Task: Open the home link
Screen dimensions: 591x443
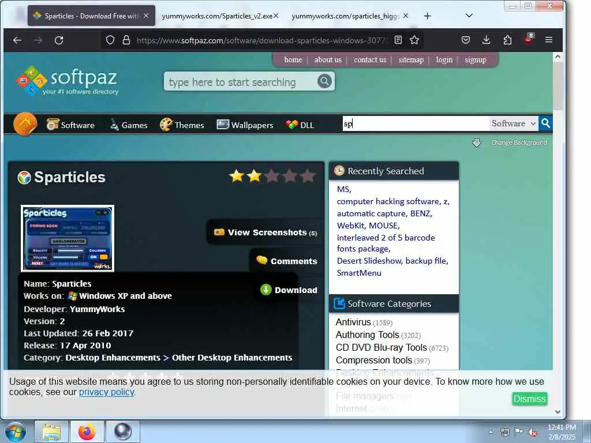Action: pyautogui.click(x=293, y=60)
